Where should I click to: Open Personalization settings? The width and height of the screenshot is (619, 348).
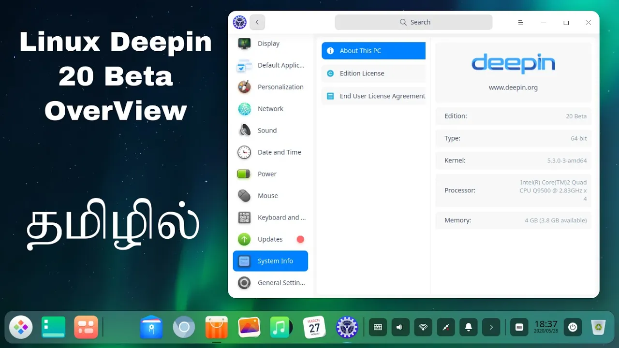[270, 87]
